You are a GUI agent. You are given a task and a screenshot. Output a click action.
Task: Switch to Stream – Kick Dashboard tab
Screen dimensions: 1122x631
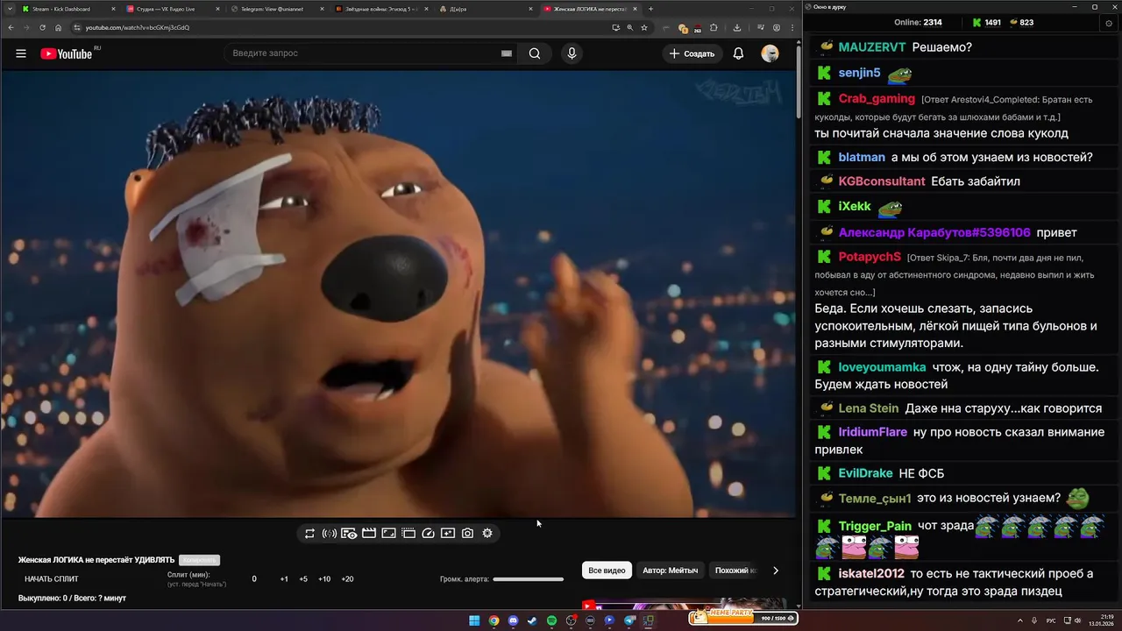[67, 9]
